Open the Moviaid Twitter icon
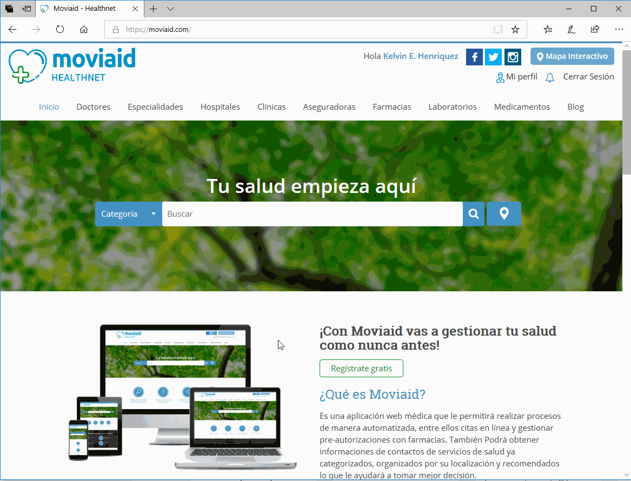 pos(493,57)
